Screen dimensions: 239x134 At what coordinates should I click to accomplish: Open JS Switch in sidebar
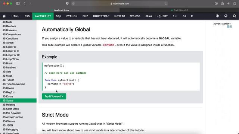pyautogui.click(x=18, y=43)
